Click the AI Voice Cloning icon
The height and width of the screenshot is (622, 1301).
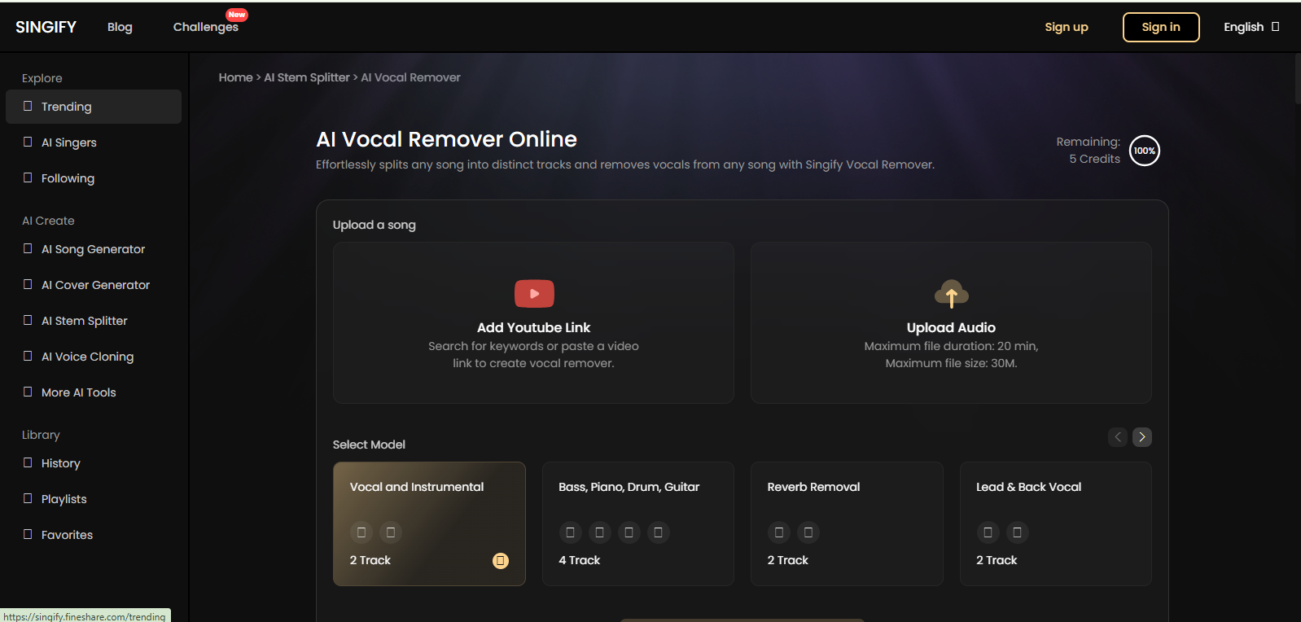coord(28,356)
